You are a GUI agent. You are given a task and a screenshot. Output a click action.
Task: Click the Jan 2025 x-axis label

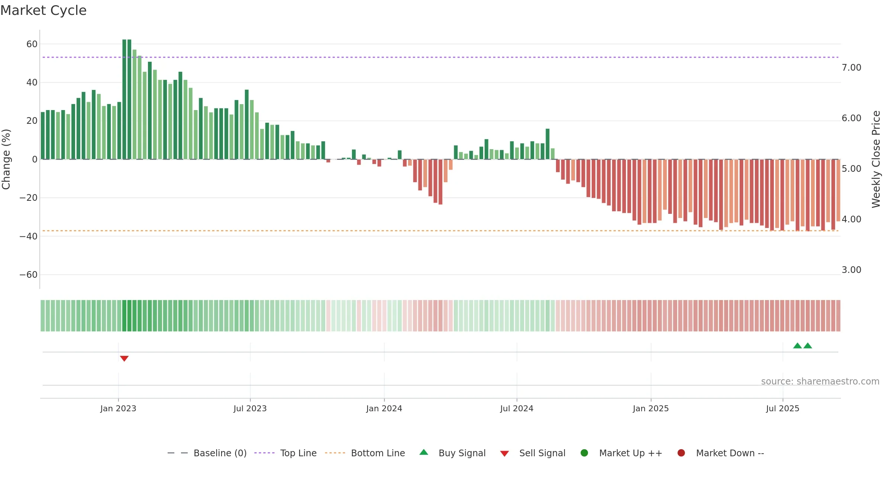pyautogui.click(x=651, y=408)
